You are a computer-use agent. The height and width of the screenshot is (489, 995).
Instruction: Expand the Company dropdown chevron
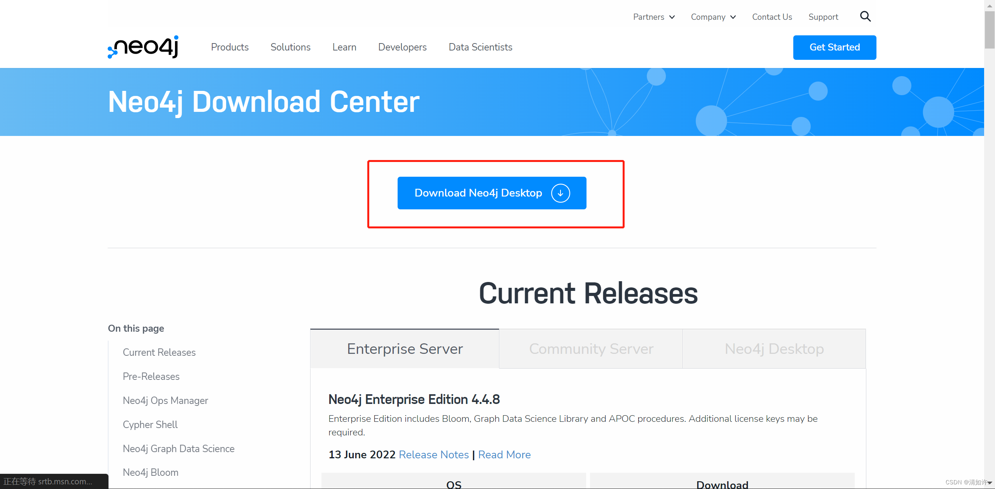coord(733,17)
